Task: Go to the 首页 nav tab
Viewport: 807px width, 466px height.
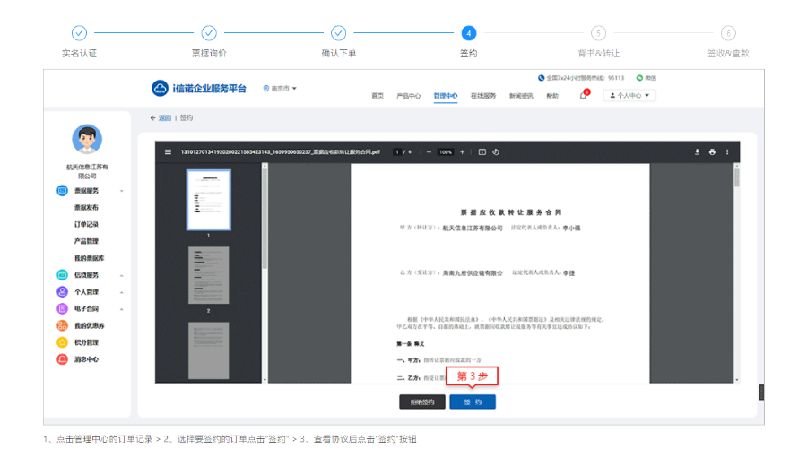Action: coord(377,96)
